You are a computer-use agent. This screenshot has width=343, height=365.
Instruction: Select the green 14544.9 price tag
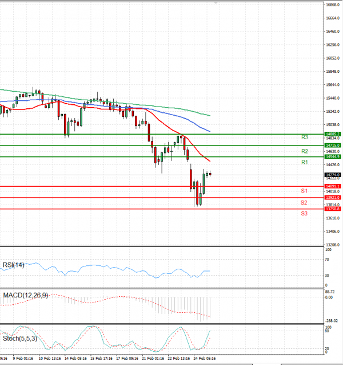(333, 156)
